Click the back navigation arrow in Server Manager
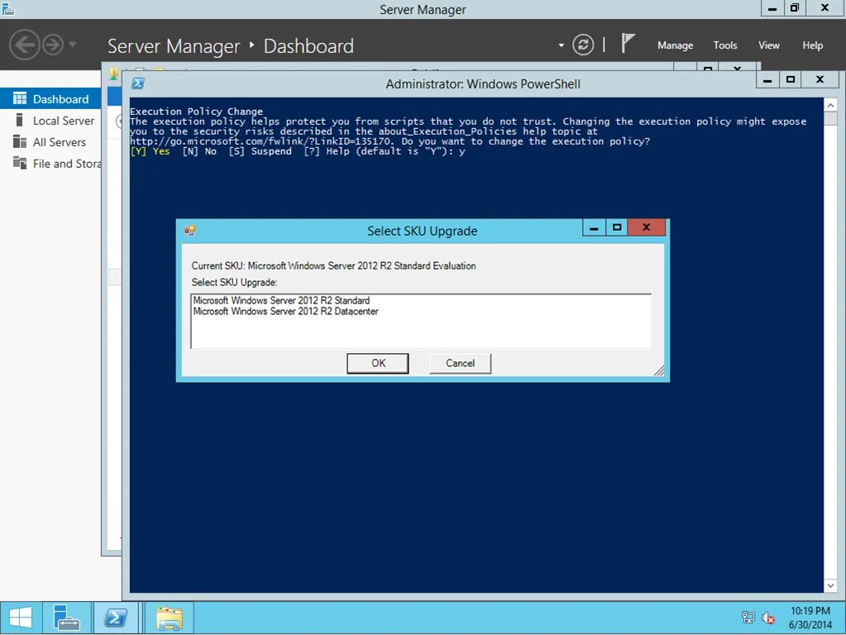The image size is (846, 635). click(x=24, y=45)
